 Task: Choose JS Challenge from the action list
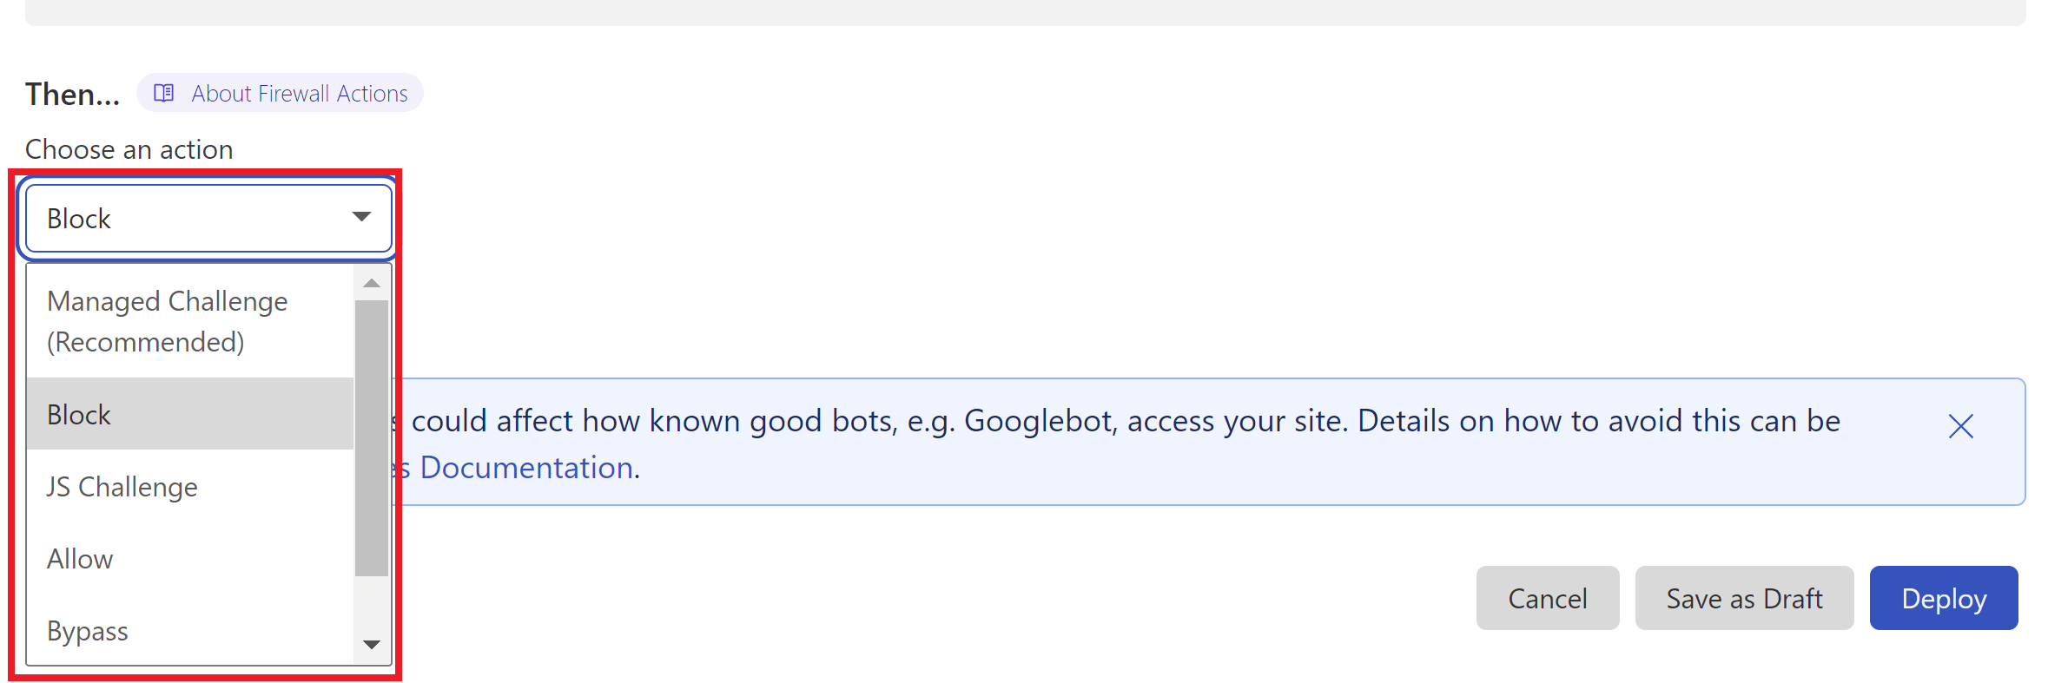coord(122,487)
